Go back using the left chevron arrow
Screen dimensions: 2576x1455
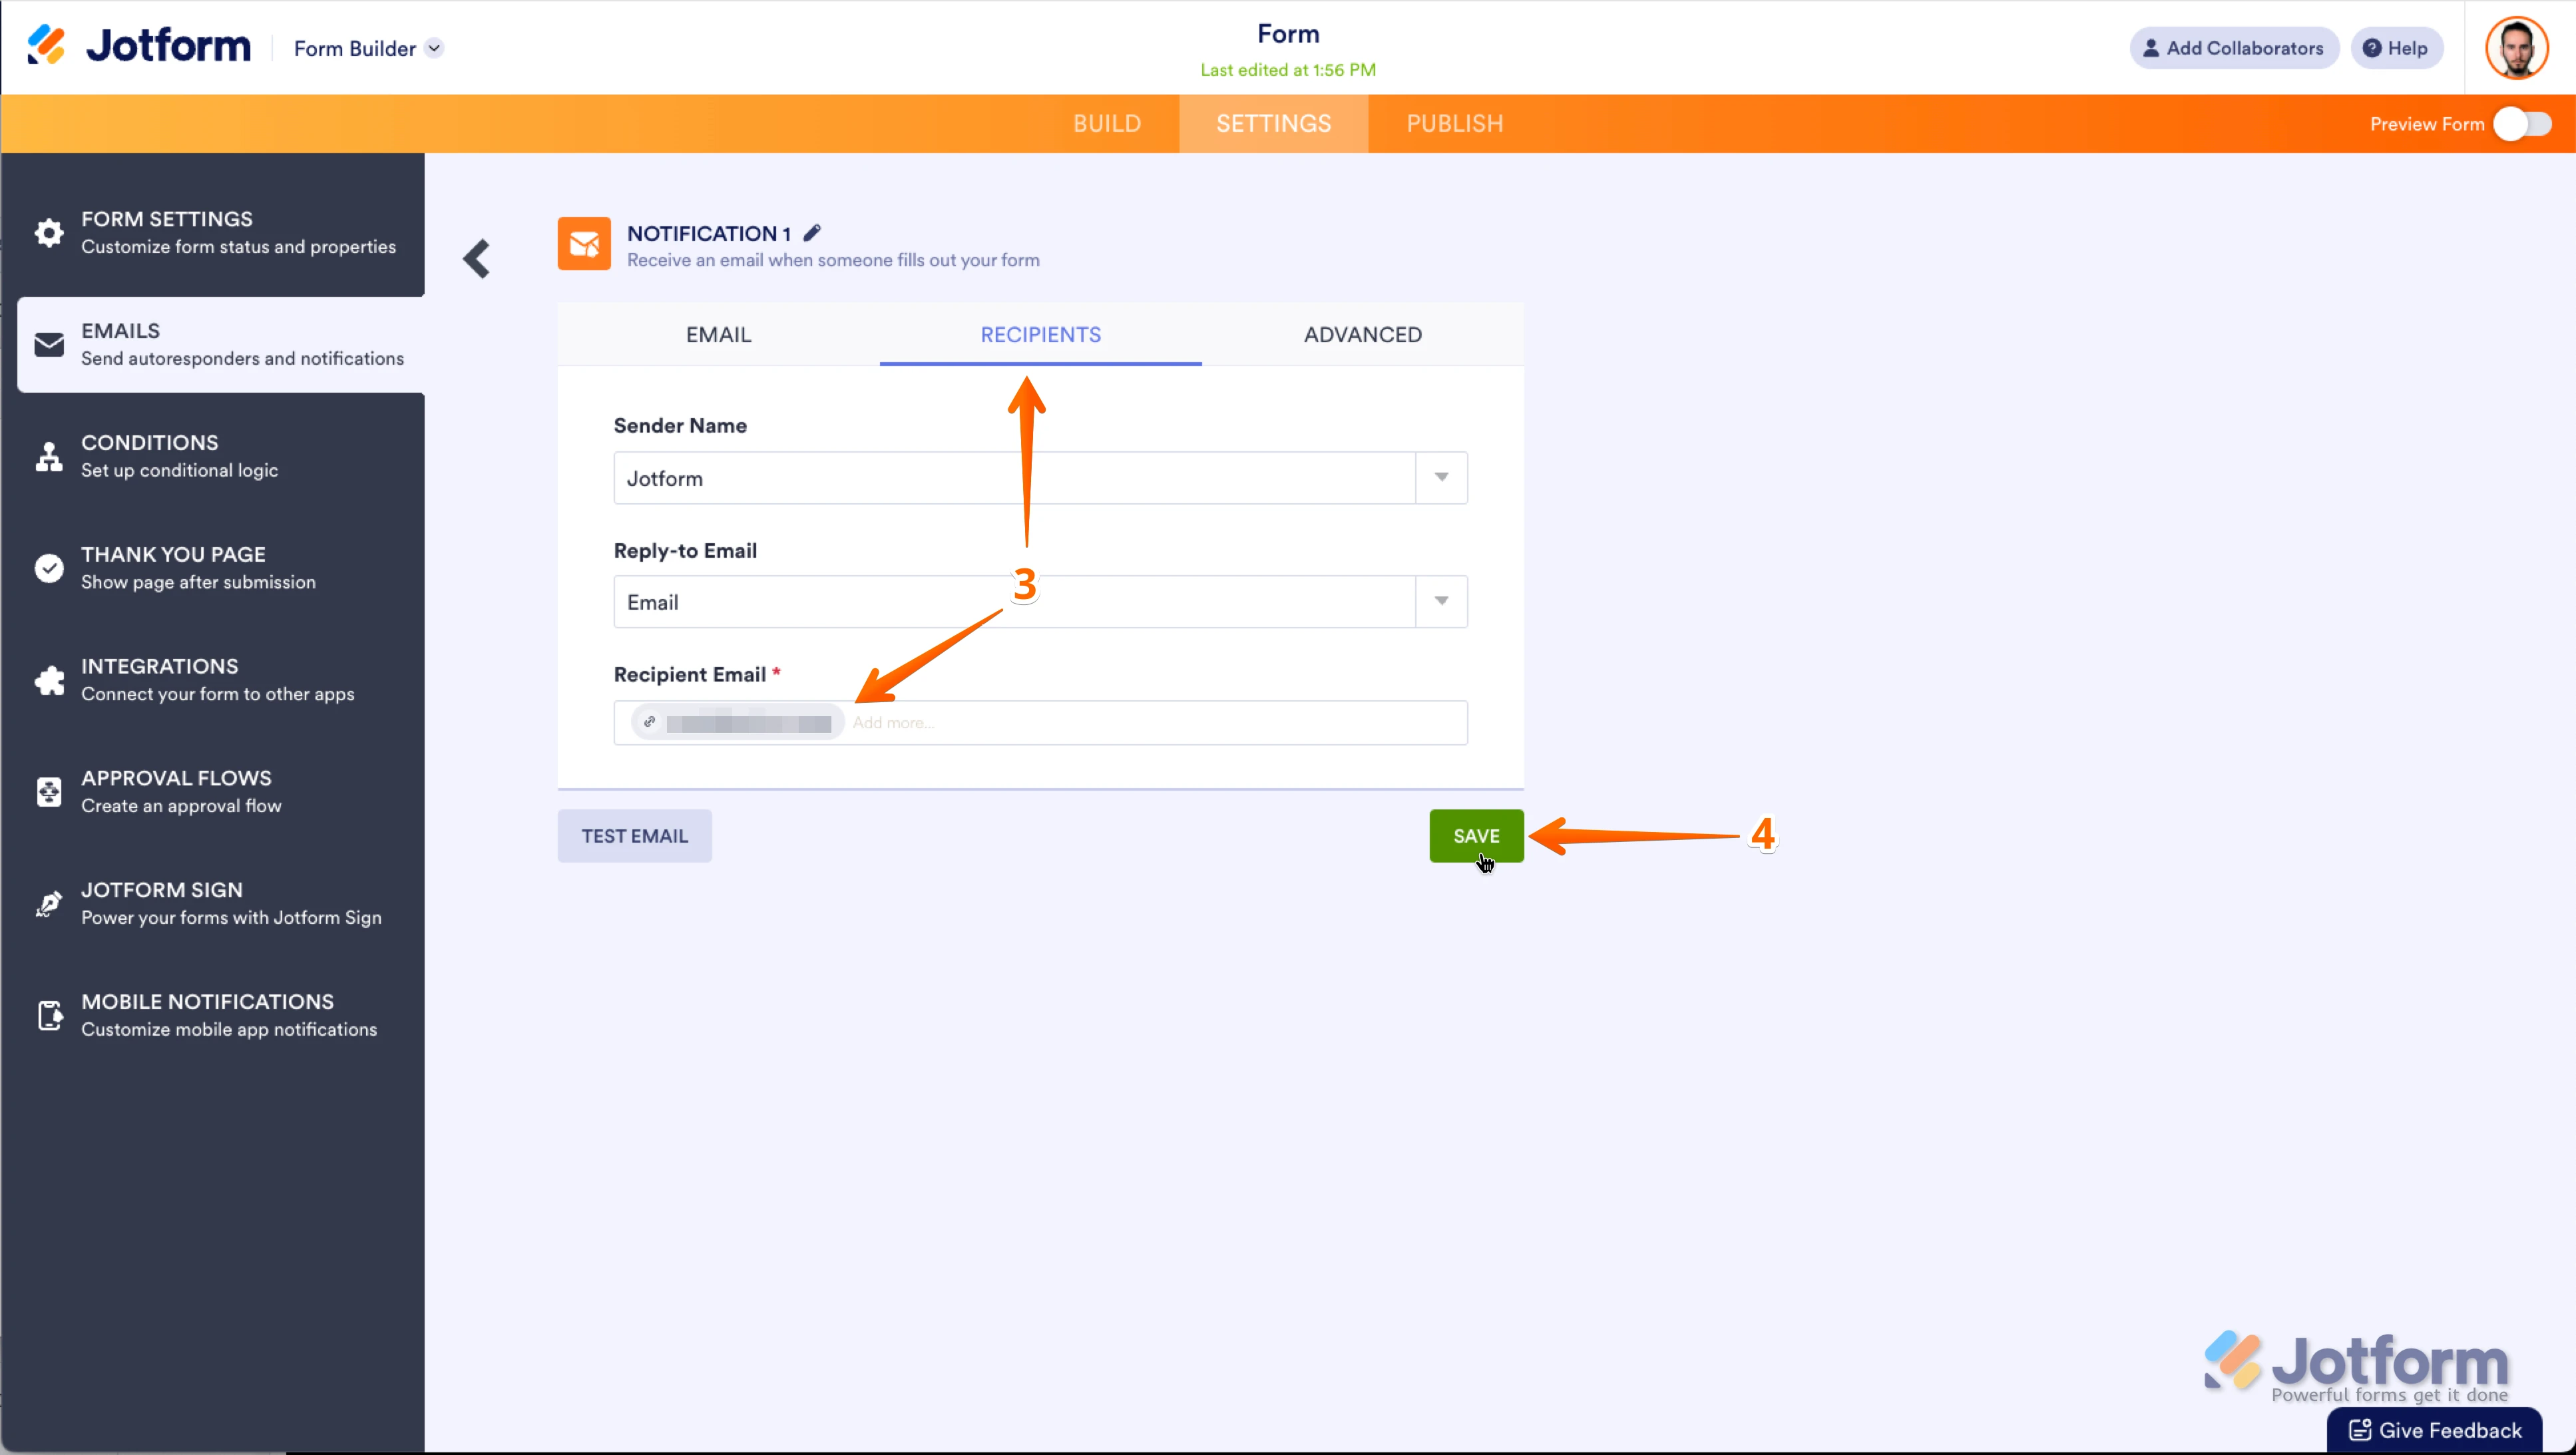pyautogui.click(x=477, y=258)
